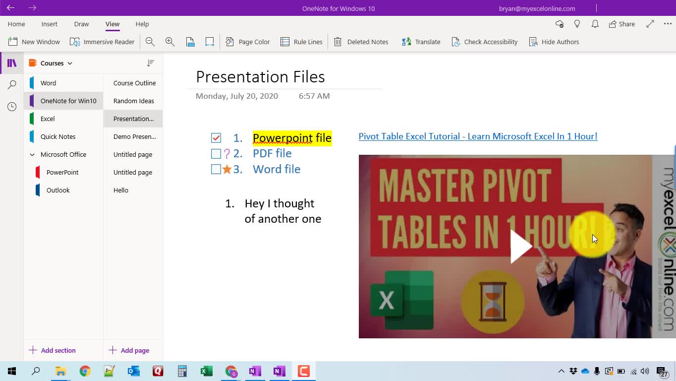Switch to the Insert tab
The image size is (676, 381).
click(49, 24)
